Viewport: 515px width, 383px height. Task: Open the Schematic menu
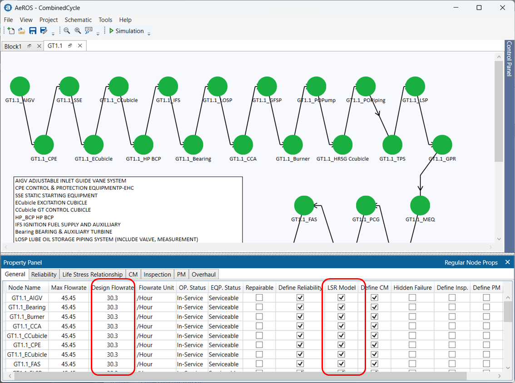(78, 20)
